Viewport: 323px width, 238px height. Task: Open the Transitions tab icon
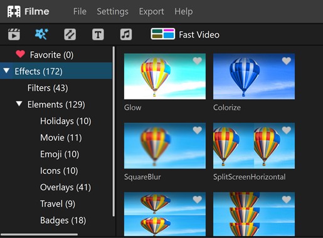click(70, 34)
